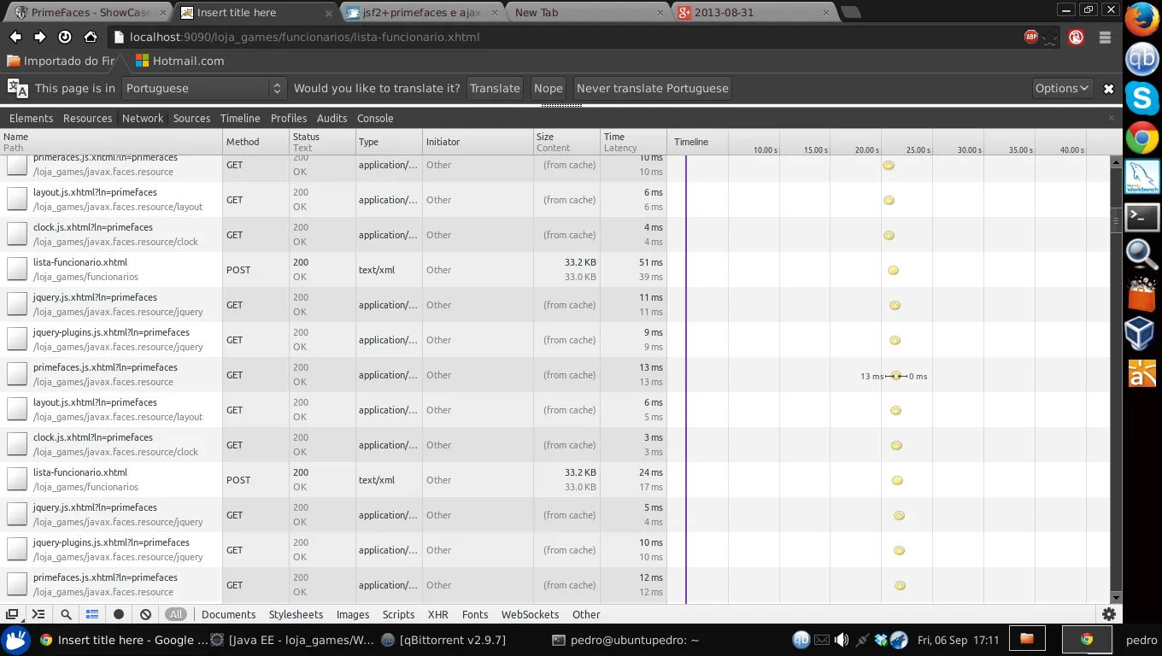Launch Firefox from the side dock
Viewport: 1162px width, 656px height.
pos(1142,20)
